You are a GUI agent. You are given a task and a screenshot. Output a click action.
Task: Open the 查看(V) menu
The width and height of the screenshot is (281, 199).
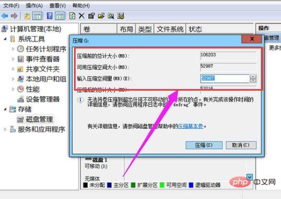[x=57, y=6]
